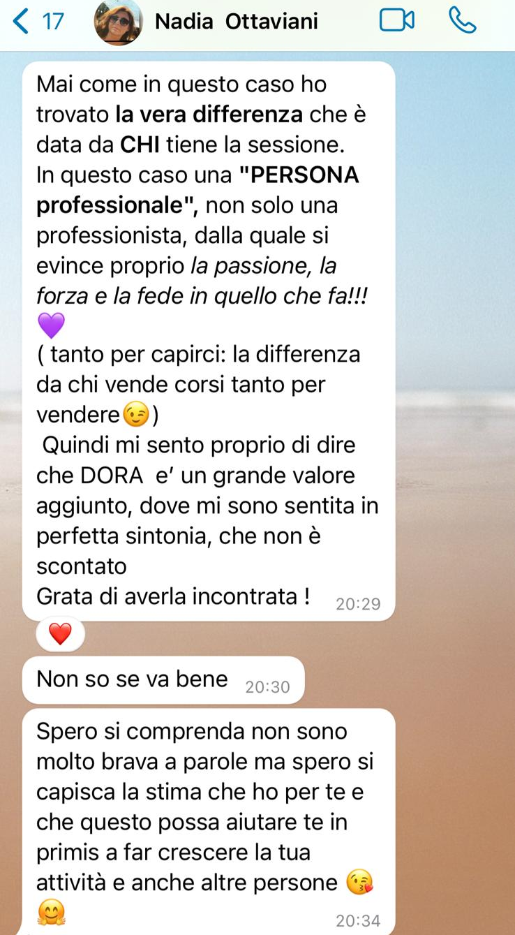Tap bold text "la vera differenza"
This screenshot has height=935, width=515.
209,115
